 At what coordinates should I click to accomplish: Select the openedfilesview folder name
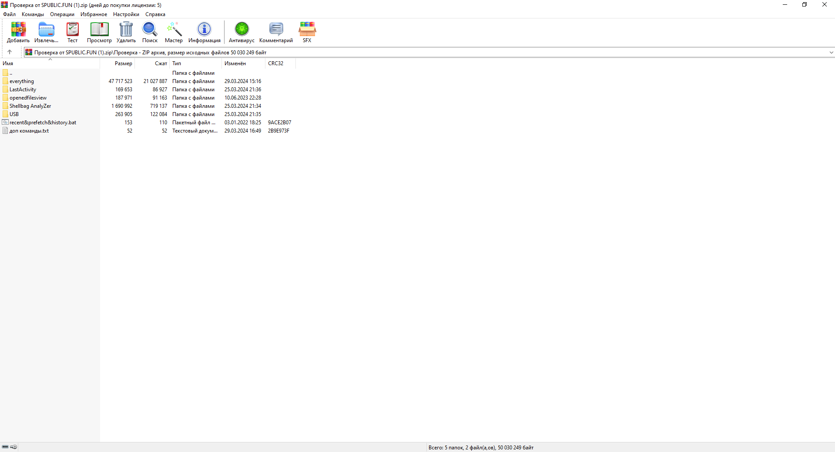coord(28,98)
